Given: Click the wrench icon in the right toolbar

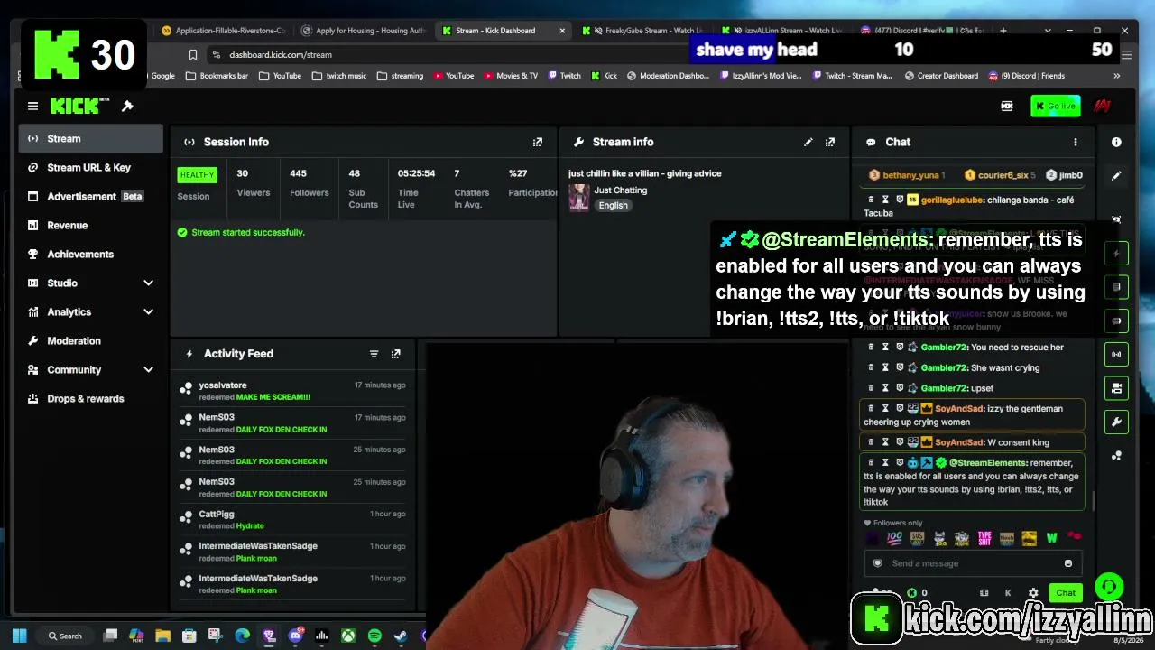Looking at the screenshot, I should [x=1116, y=422].
